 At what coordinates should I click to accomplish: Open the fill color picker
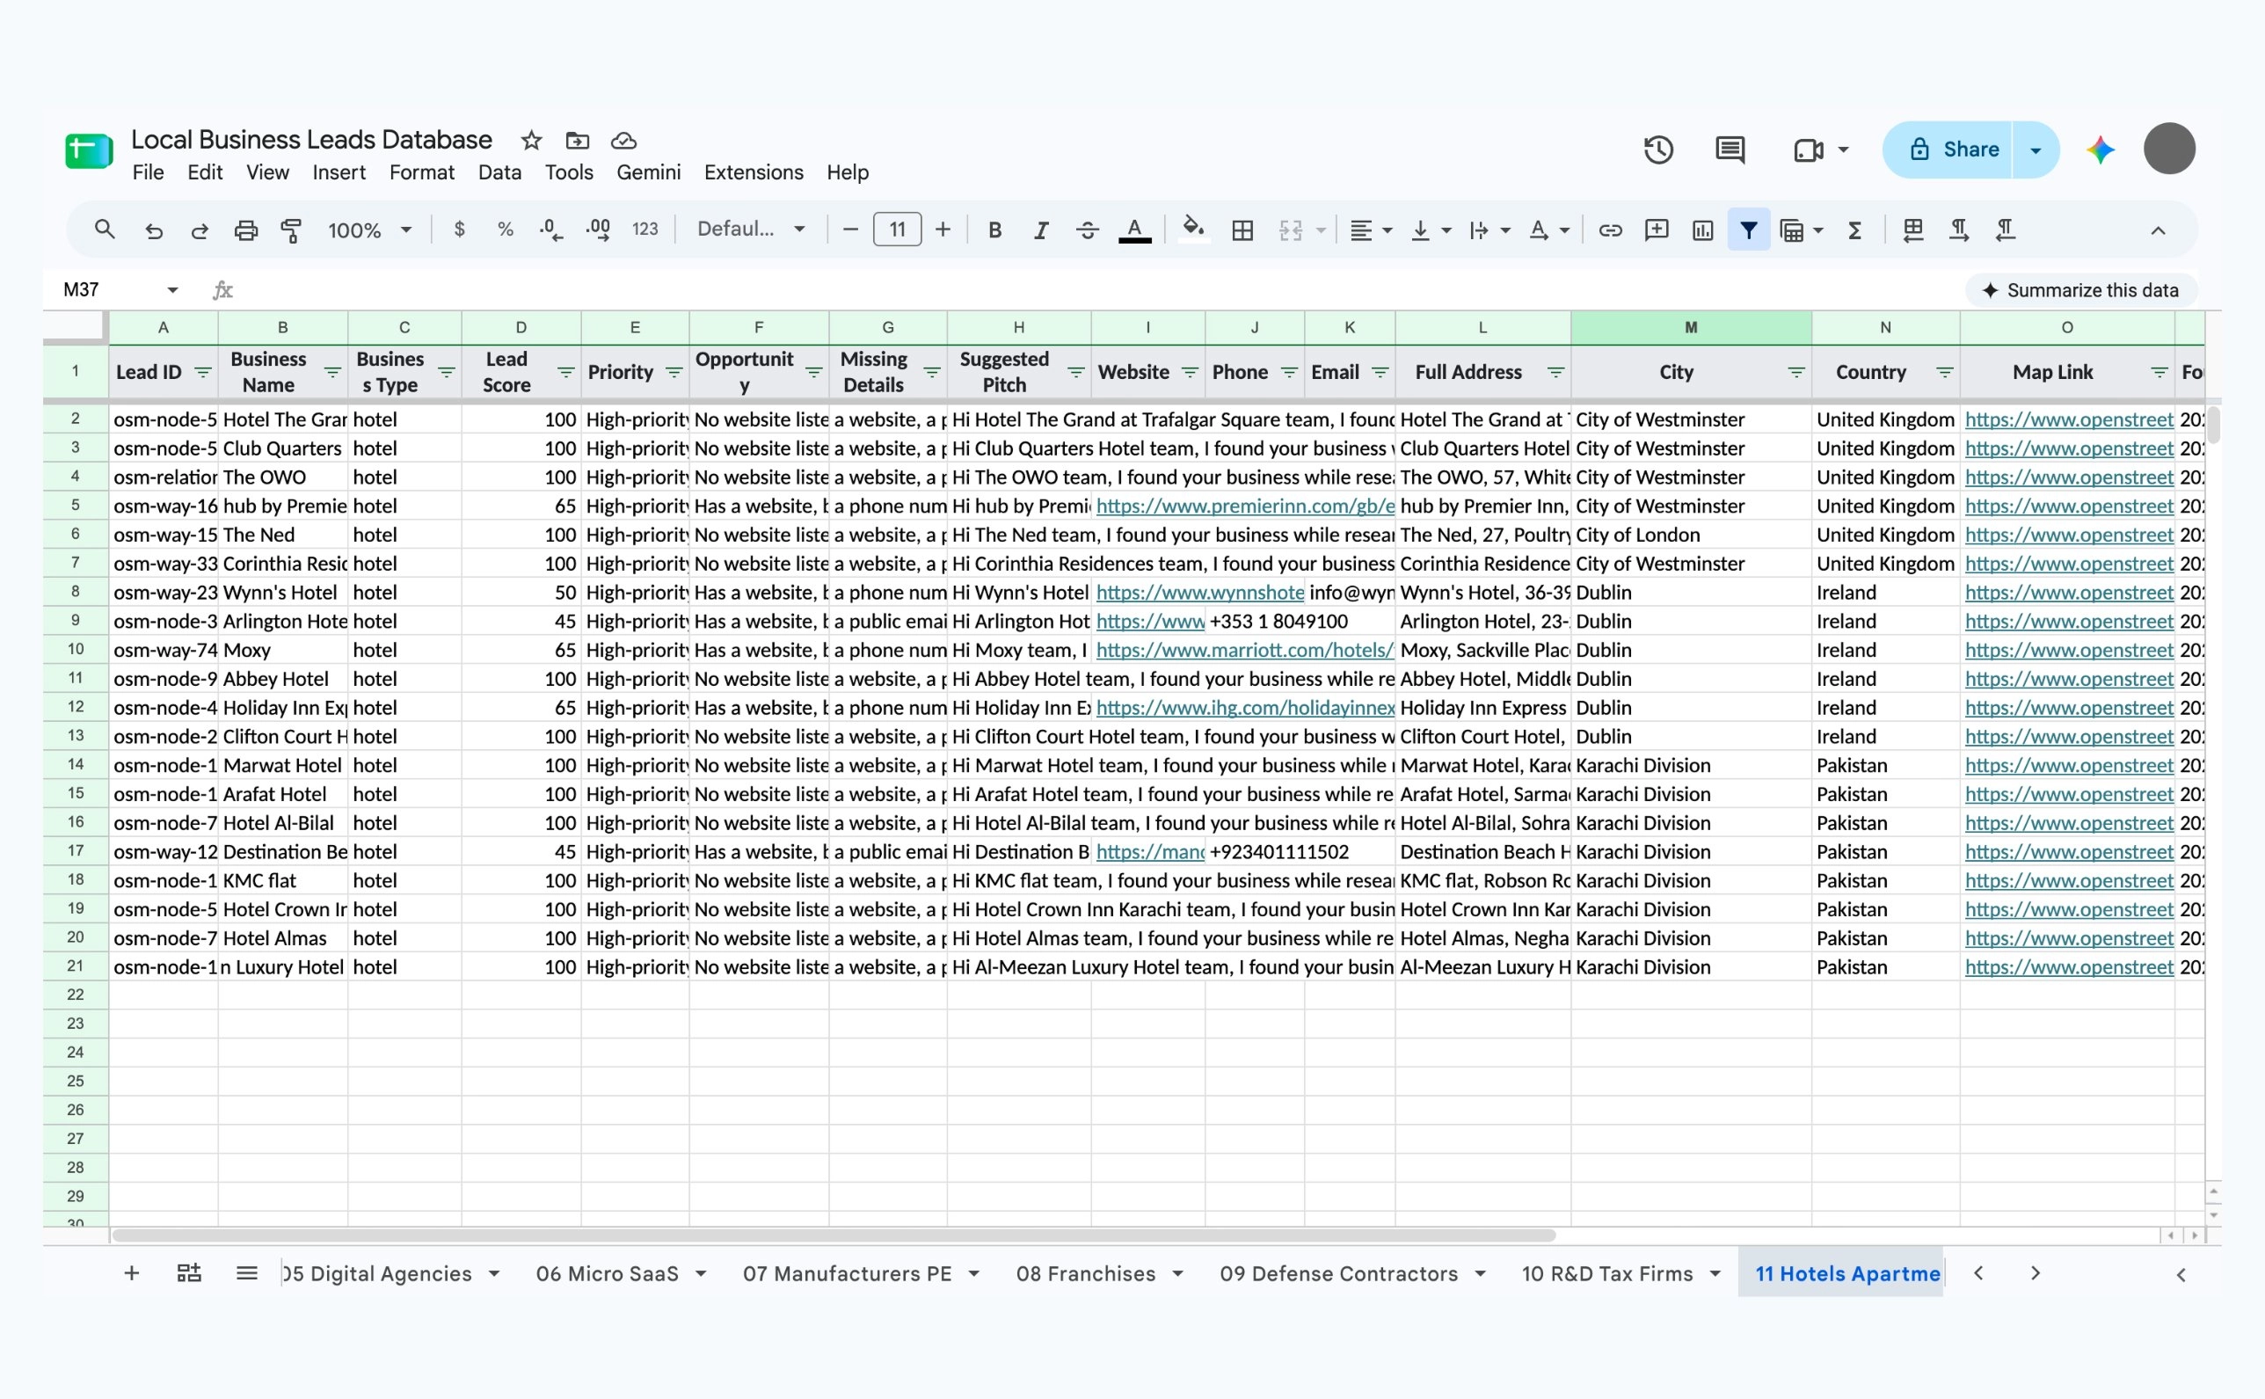[x=1192, y=229]
